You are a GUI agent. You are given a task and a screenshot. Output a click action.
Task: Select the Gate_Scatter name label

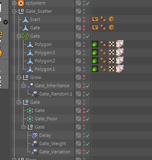(x=39, y=11)
